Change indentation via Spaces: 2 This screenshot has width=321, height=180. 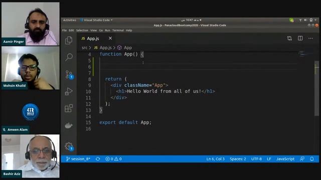(x=238, y=159)
